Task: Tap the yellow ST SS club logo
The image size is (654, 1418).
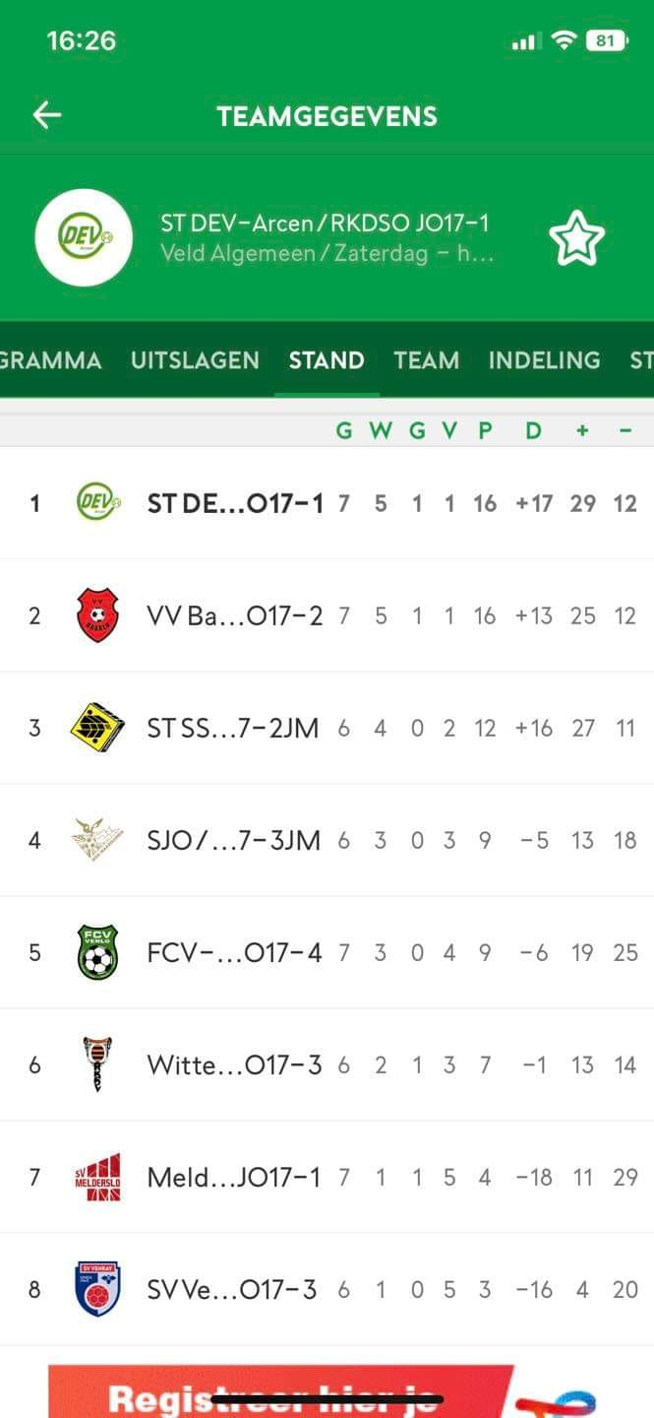Action: pyautogui.click(x=97, y=728)
